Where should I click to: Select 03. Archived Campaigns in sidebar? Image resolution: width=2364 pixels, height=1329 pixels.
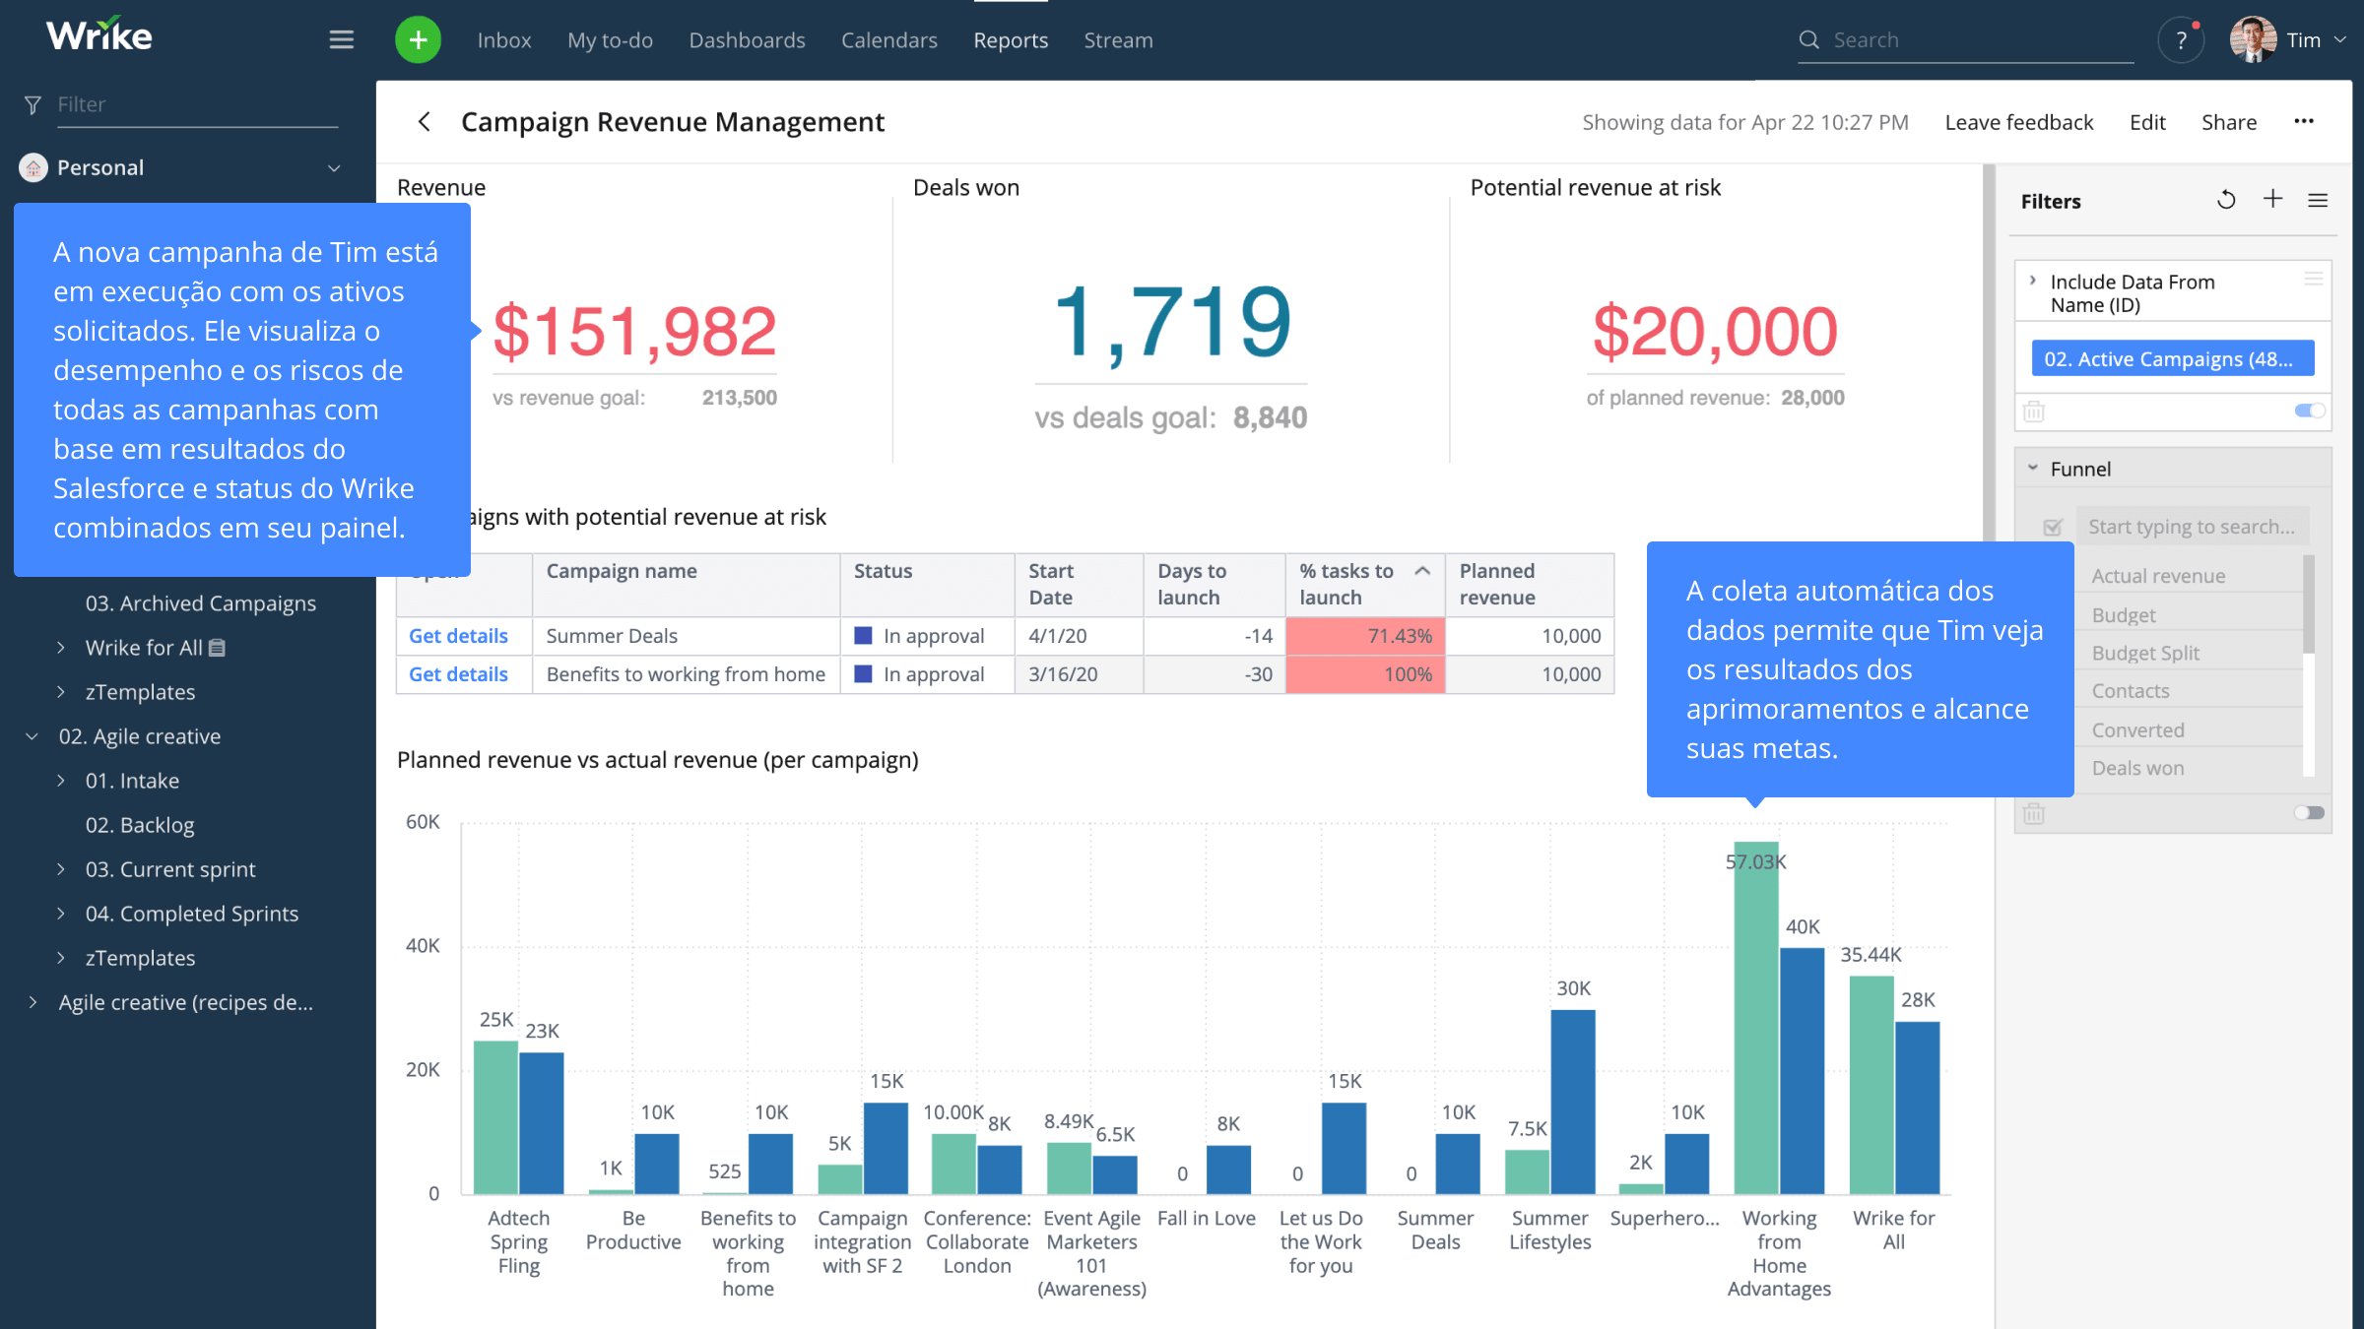tap(201, 603)
